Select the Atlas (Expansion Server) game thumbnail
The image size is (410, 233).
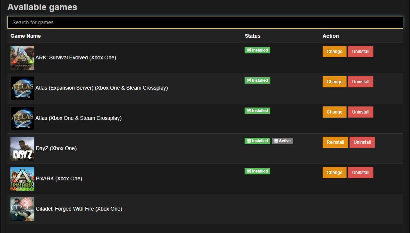click(x=22, y=88)
